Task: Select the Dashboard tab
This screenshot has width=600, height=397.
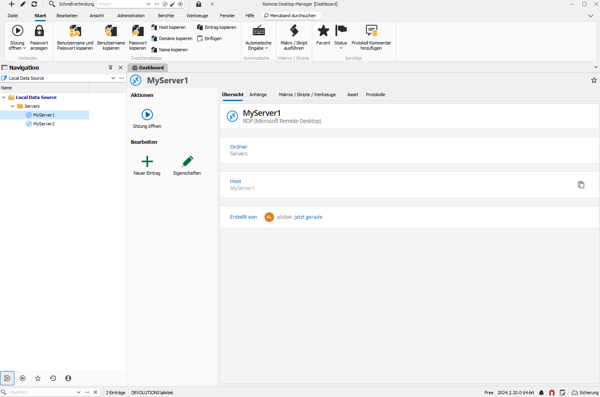Action: 148,68
